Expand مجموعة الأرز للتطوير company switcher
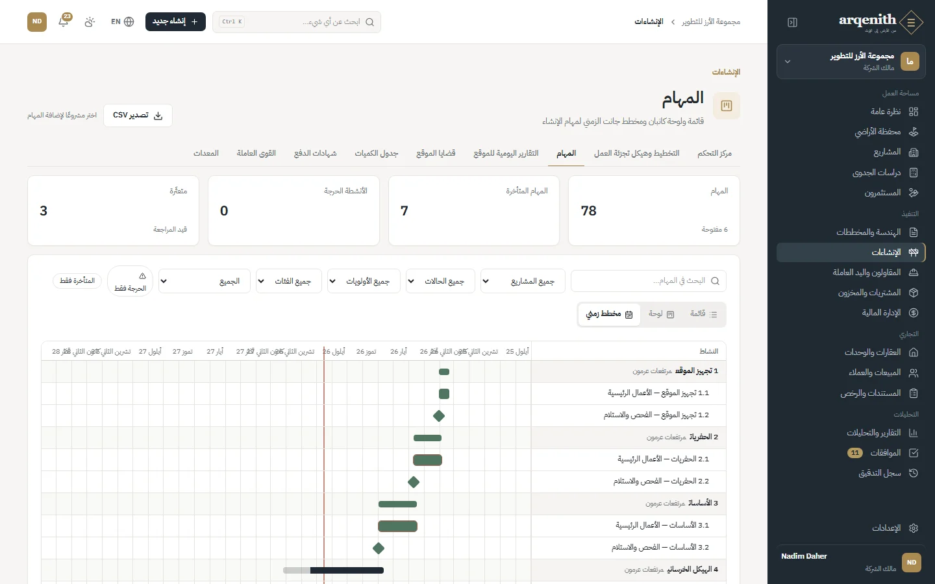 851,62
